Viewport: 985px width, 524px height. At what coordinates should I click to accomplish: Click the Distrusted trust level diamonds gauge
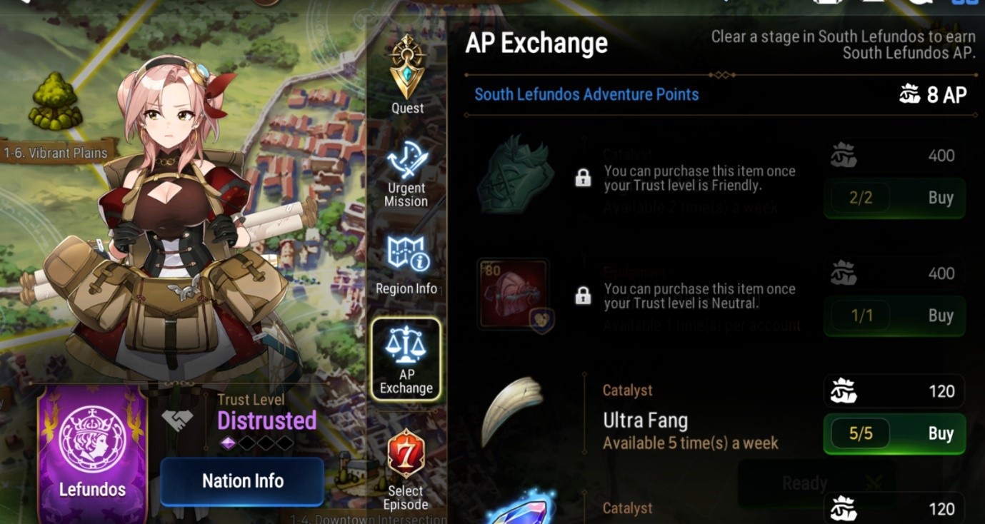pos(256,443)
